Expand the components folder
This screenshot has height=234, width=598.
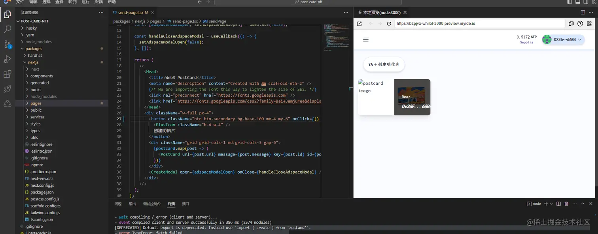coord(42,76)
